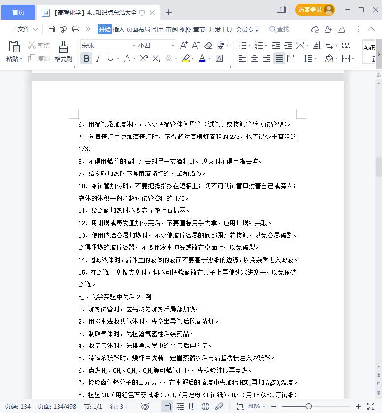The image size is (382, 413).
Task: Apply Superscript X² formatting
Action: tap(144, 58)
